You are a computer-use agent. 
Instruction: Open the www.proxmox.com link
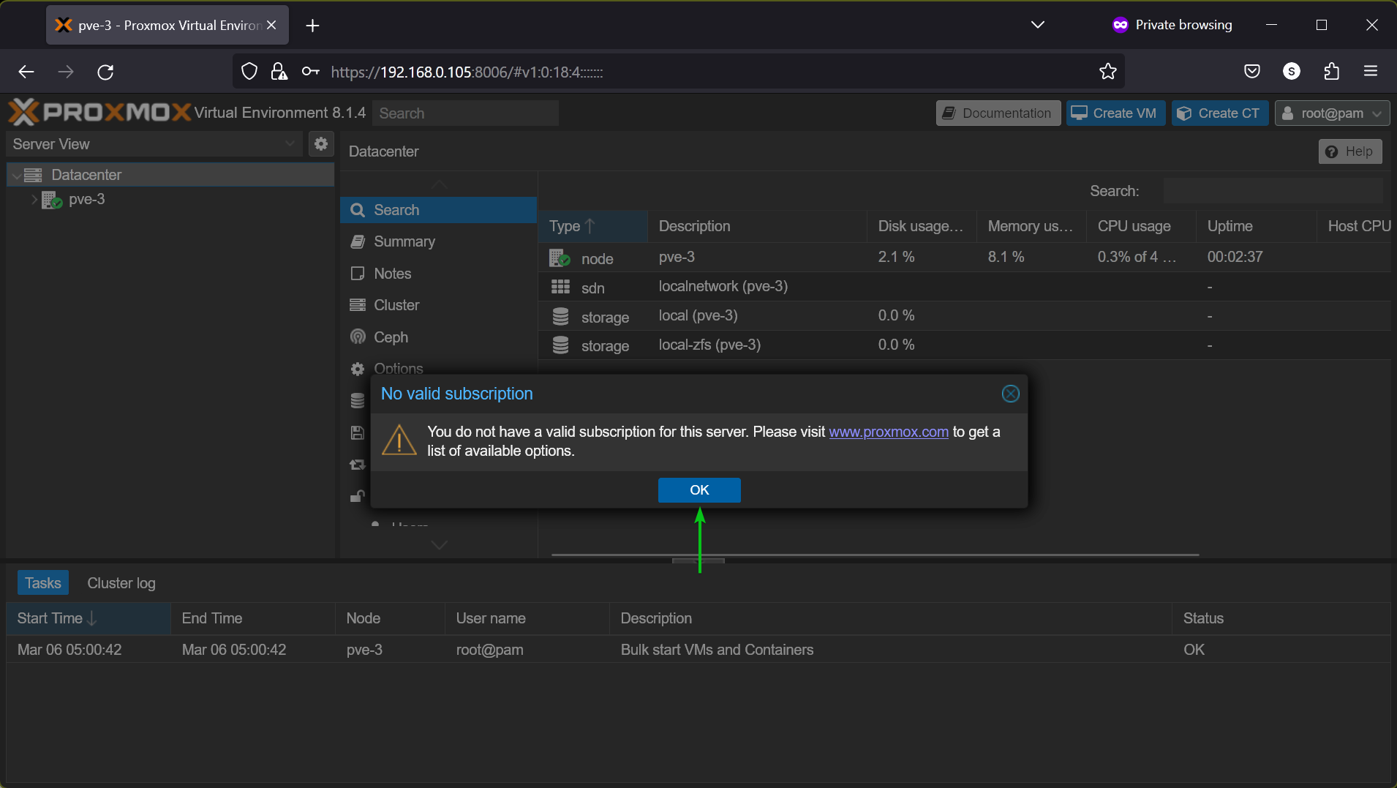tap(888, 432)
